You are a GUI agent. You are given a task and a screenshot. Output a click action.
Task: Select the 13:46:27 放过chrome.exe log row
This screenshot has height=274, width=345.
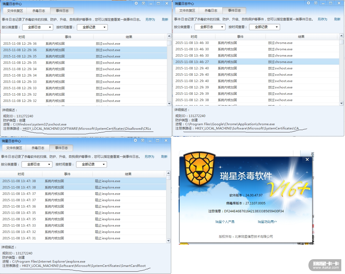[x=256, y=62]
